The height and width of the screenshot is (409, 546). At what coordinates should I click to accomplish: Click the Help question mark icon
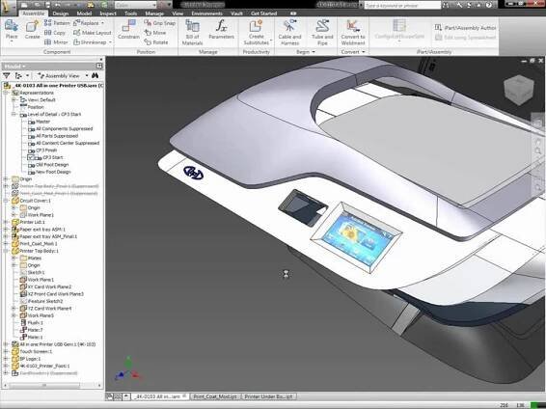(x=489, y=5)
